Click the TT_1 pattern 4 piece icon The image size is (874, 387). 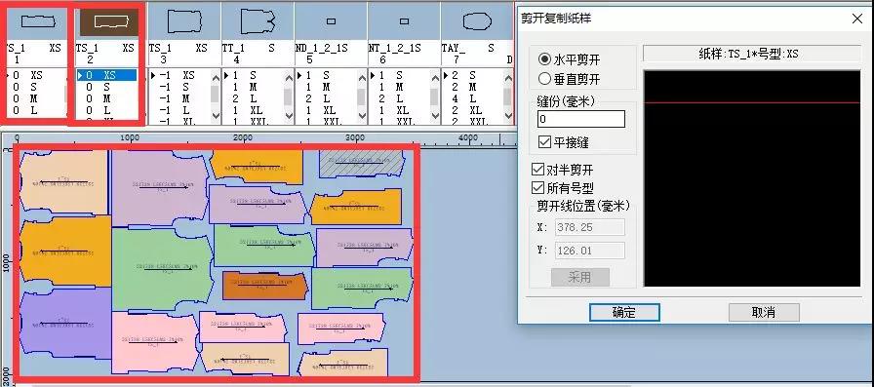coord(258,21)
